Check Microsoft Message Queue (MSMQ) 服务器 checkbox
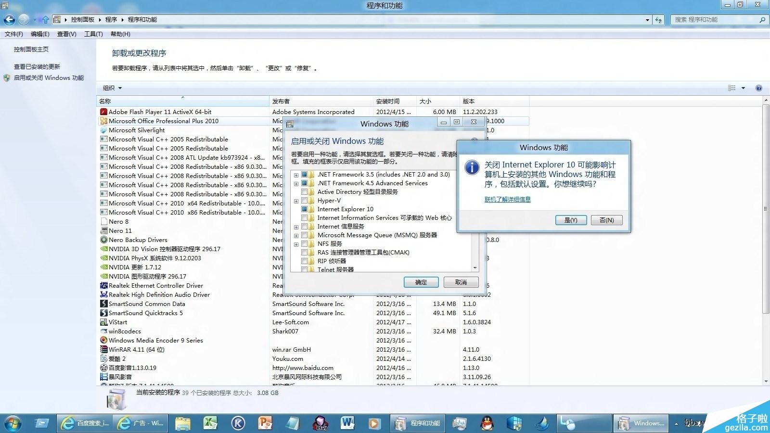770x433 pixels. [x=304, y=235]
